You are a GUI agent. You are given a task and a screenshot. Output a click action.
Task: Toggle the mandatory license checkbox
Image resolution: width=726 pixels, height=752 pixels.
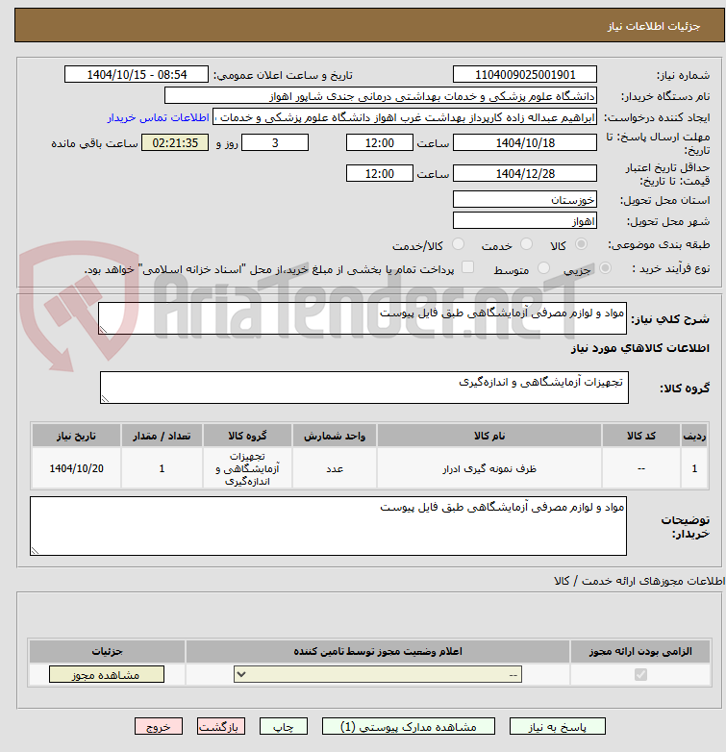(640, 675)
